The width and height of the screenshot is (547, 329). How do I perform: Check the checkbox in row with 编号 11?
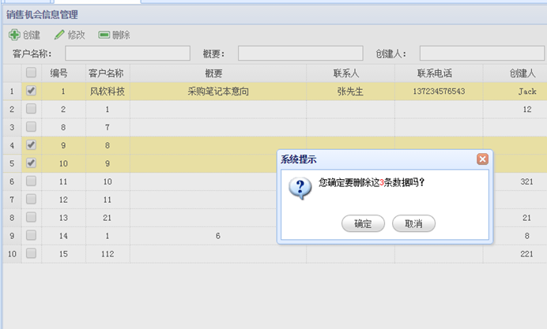coord(31,181)
